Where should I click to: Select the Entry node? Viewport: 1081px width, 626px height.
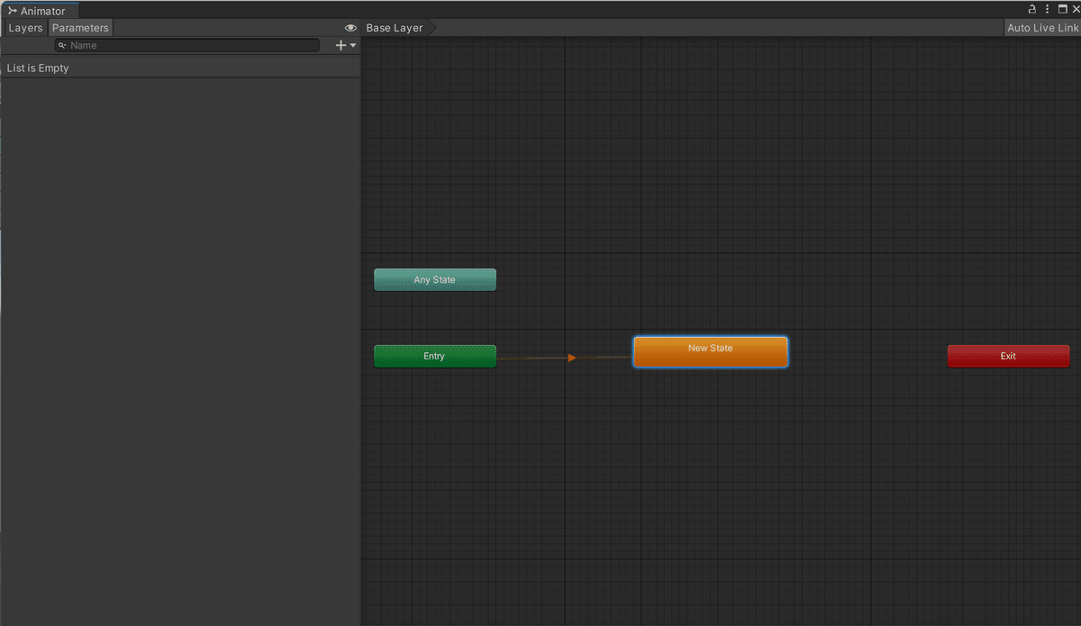(x=434, y=356)
